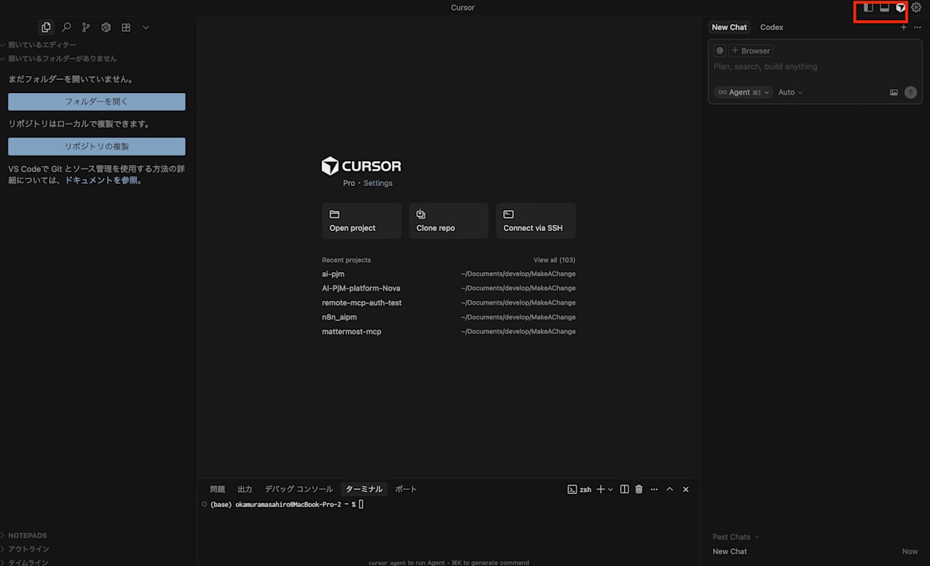Click the リポジトリの複製 button
Image resolution: width=930 pixels, height=566 pixels.
97,147
